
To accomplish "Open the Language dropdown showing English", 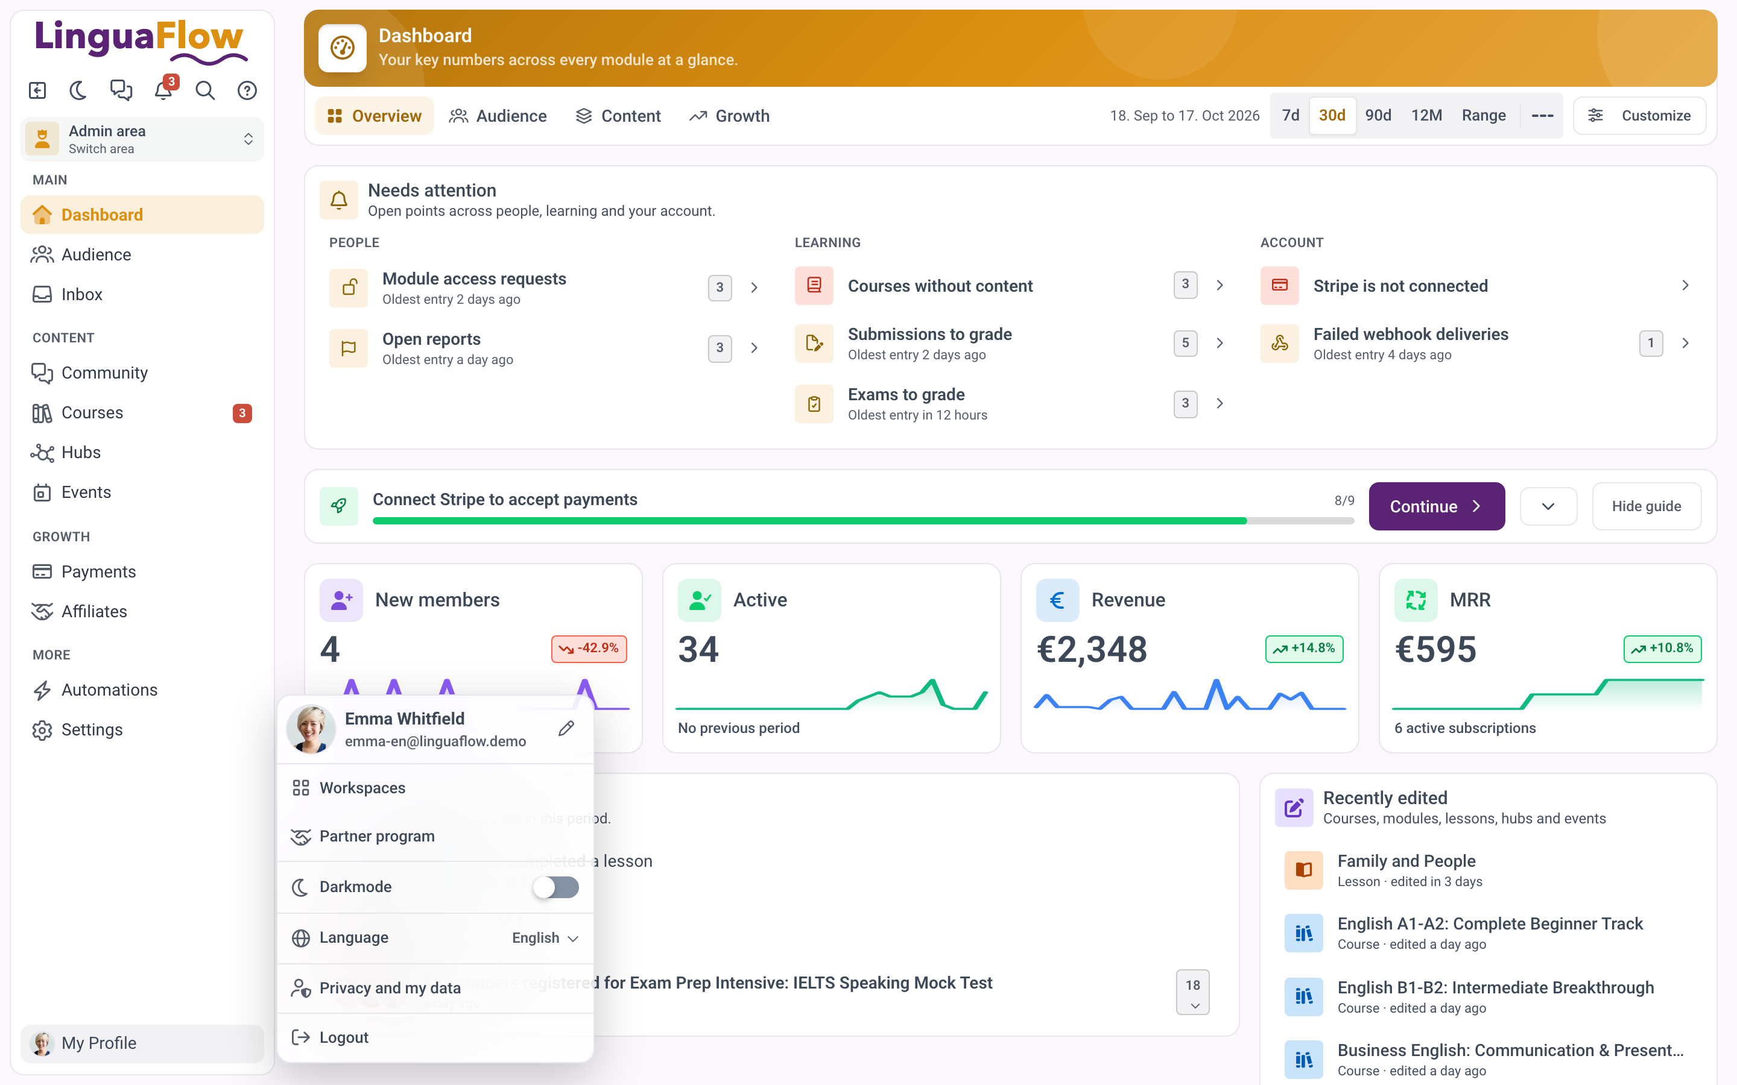I will tap(545, 938).
